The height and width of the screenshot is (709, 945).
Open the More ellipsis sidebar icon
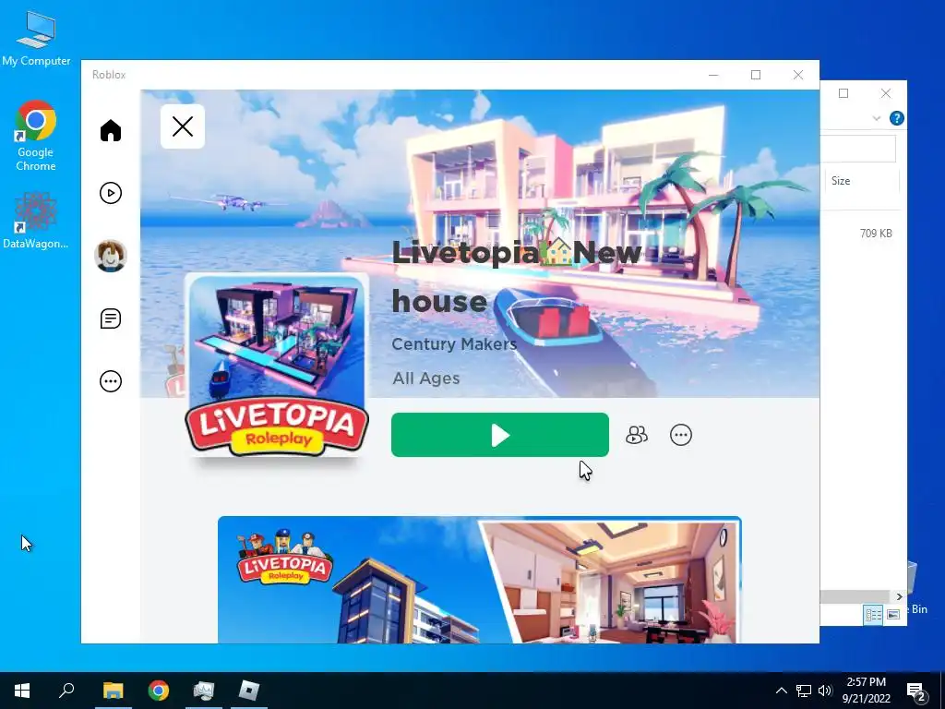(x=111, y=381)
